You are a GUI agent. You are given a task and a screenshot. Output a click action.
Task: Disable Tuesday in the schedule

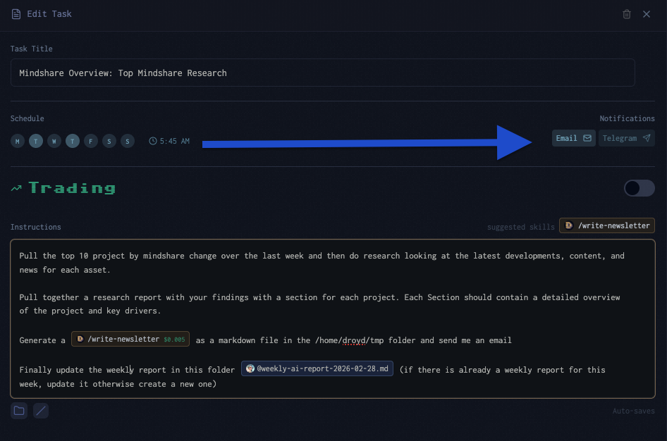[36, 141]
